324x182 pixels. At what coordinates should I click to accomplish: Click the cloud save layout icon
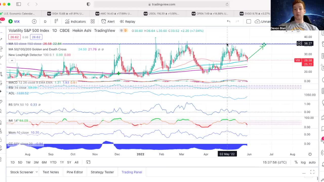[x=257, y=21]
